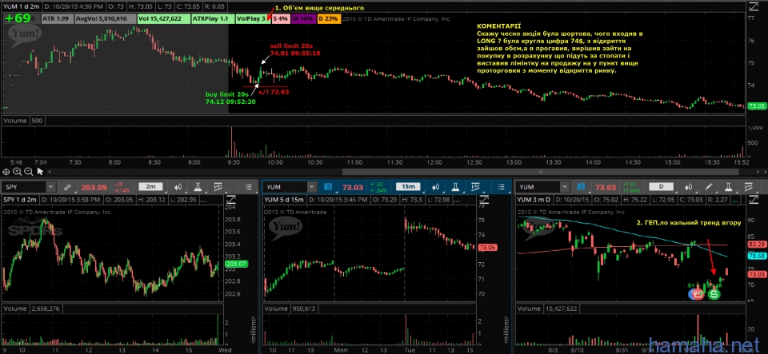Open list menu icon in SPY panel
The height and width of the screenshot is (354, 768).
[249, 187]
